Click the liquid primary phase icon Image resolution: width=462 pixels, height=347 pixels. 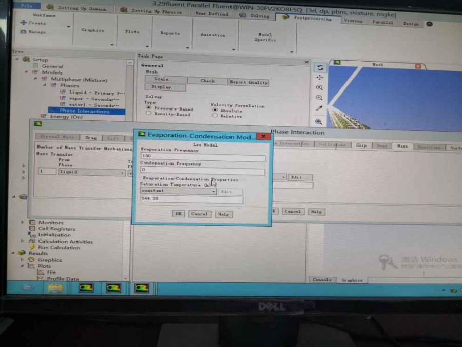[x=63, y=92]
